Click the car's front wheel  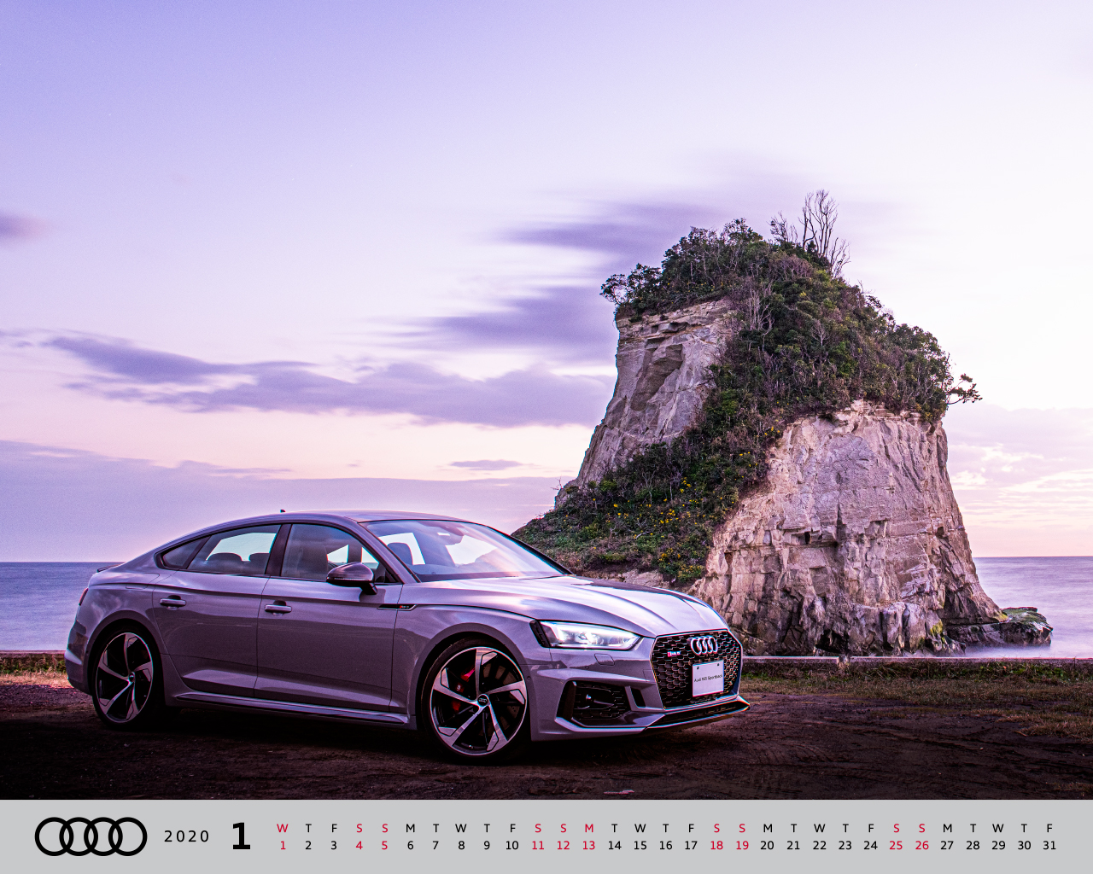(476, 700)
